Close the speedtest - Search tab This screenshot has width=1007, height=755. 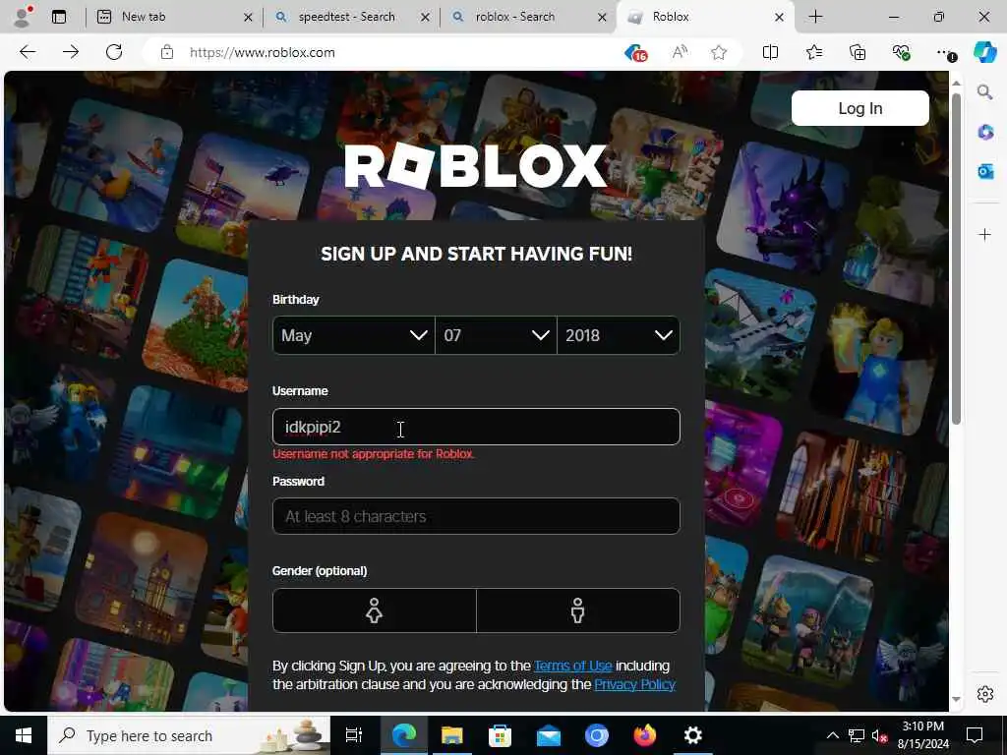(x=425, y=18)
